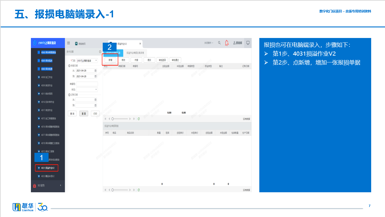Close the 损溢作业V2 tab with X
This screenshot has width=385, height=217.
140,44
